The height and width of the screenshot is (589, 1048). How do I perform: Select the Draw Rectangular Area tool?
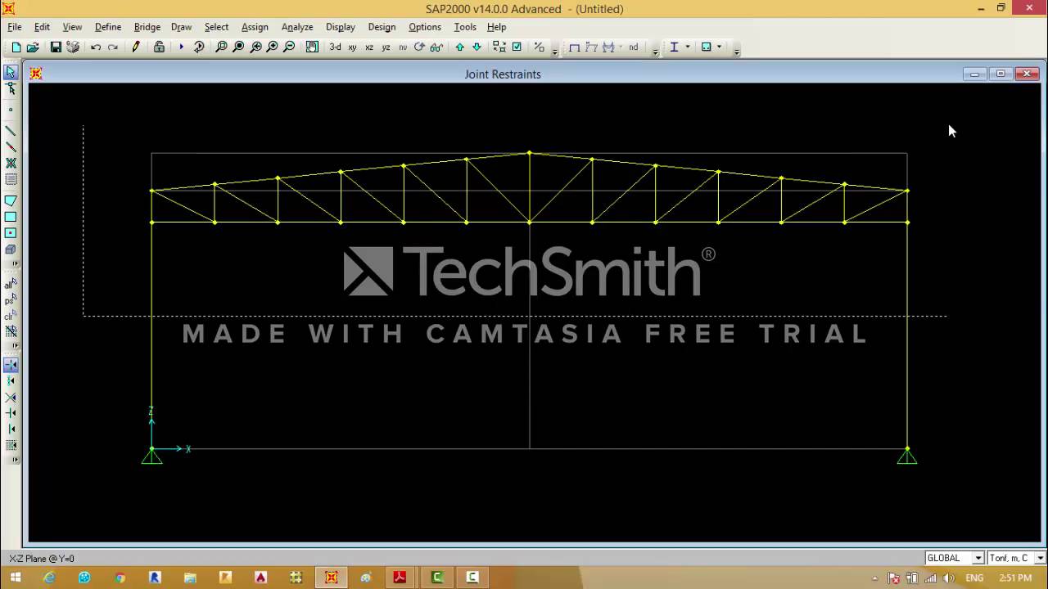tap(11, 217)
